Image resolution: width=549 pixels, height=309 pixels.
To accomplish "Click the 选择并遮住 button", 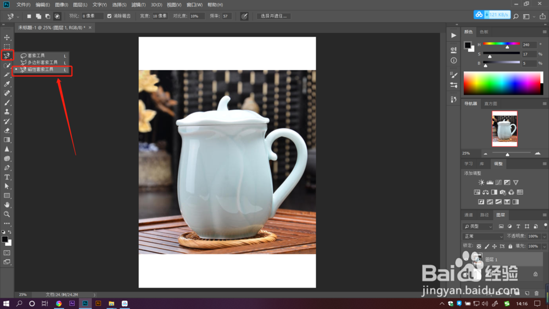I will point(273,16).
